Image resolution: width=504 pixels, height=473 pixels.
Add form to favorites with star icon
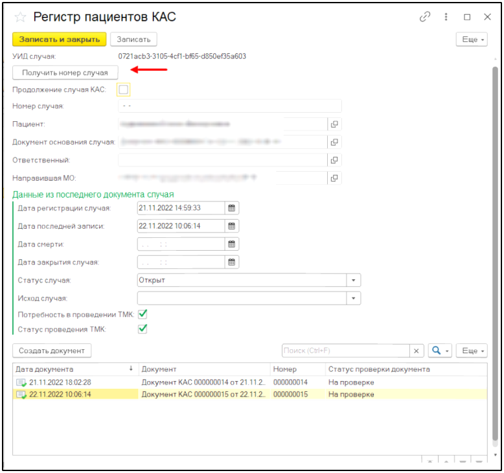point(20,17)
